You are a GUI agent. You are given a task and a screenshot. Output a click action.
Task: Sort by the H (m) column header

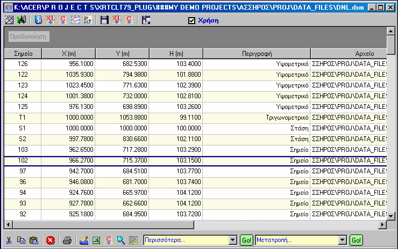pos(176,54)
